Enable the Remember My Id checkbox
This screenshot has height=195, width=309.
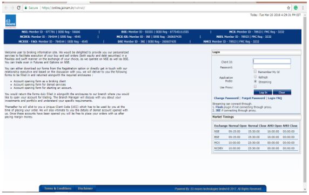click(x=255, y=71)
